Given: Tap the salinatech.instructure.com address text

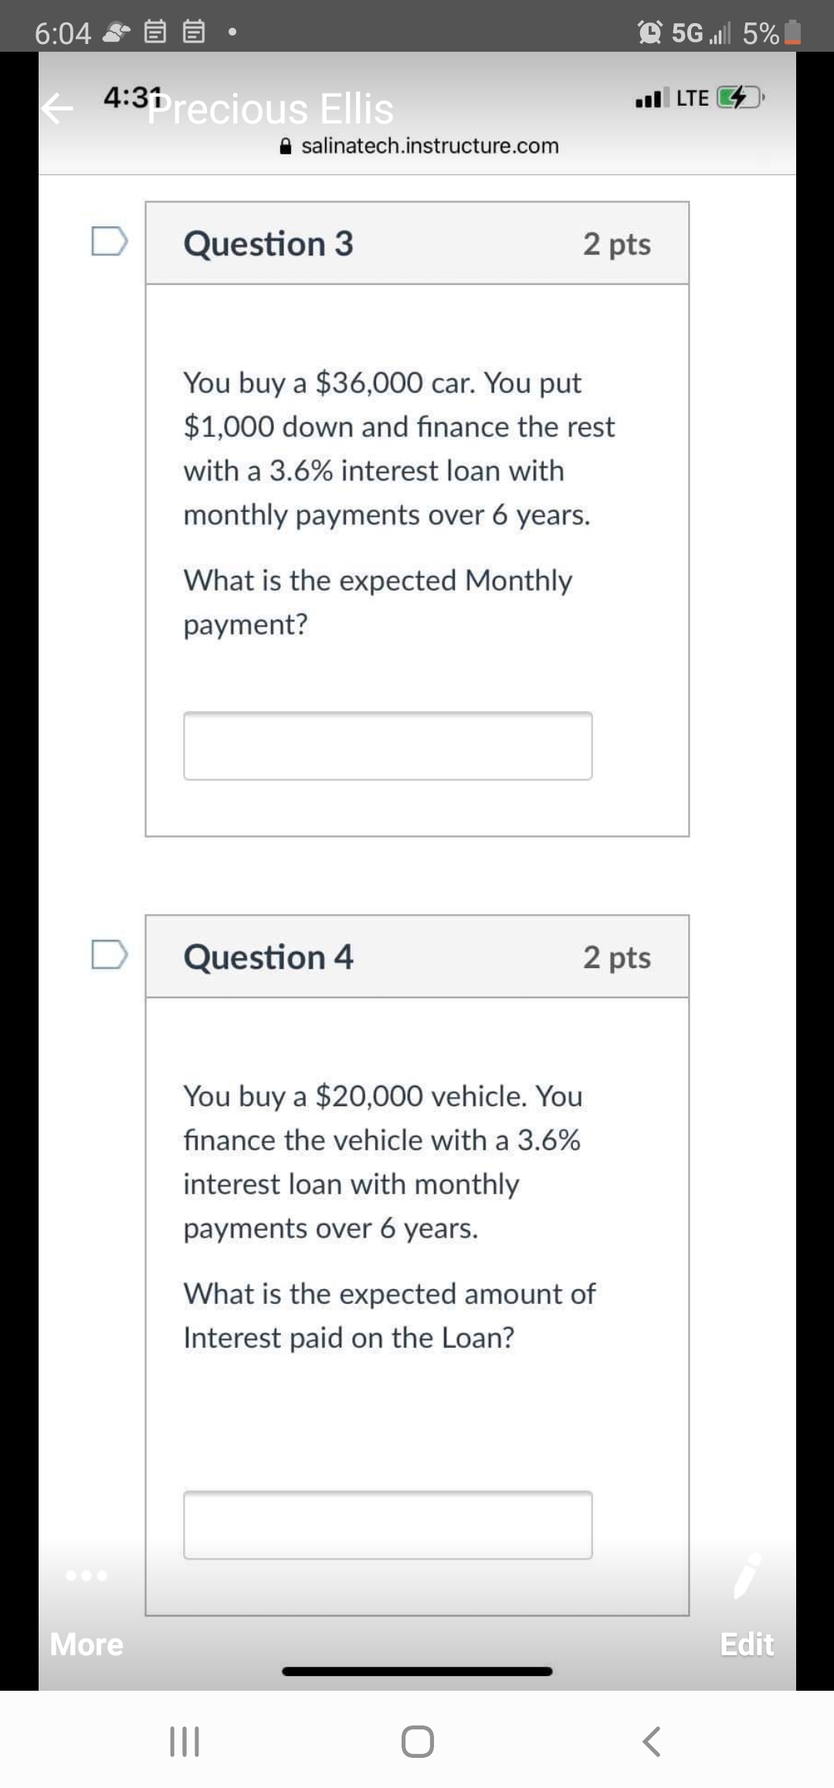Looking at the screenshot, I should (x=429, y=146).
